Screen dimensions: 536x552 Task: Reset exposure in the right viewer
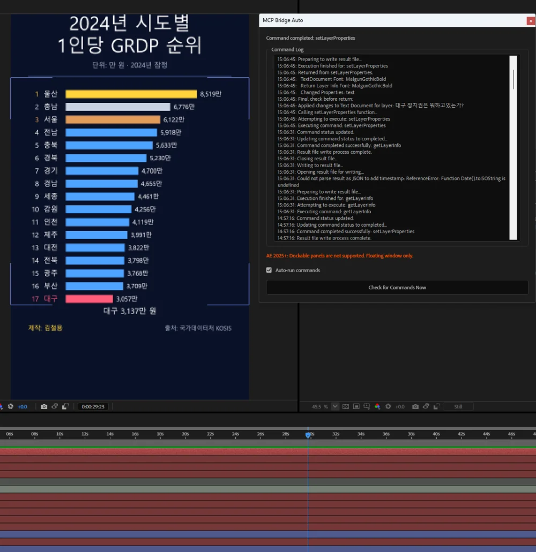(388, 407)
